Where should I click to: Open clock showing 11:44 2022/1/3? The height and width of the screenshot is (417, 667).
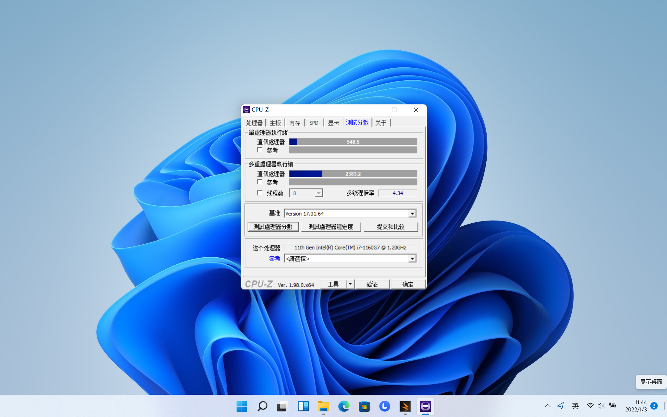pyautogui.click(x=636, y=406)
